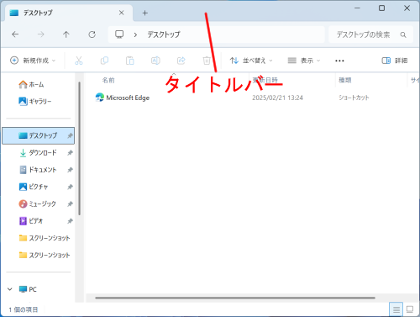
Task: Open ギャラリー in the navigation pane
Action: click(35, 101)
